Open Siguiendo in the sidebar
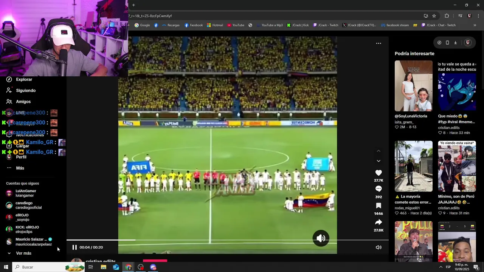Screen dimensions: 484x272 click(26, 91)
